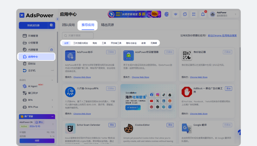
Task: Click the AdsPower助手 fingerprint app icon
Action: click(70, 56)
